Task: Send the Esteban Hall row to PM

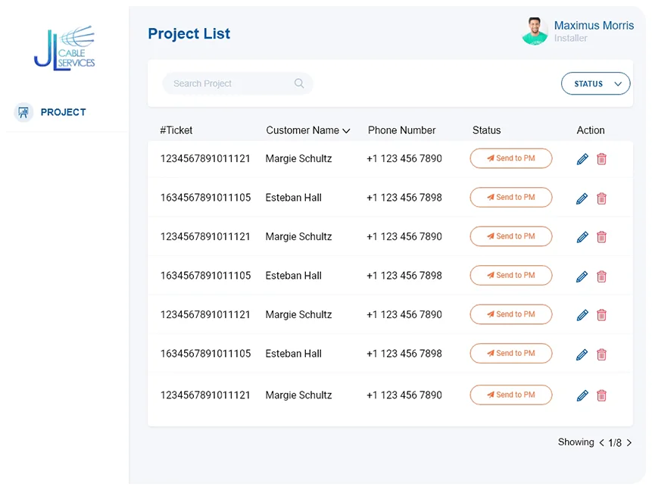Action: 510,198
